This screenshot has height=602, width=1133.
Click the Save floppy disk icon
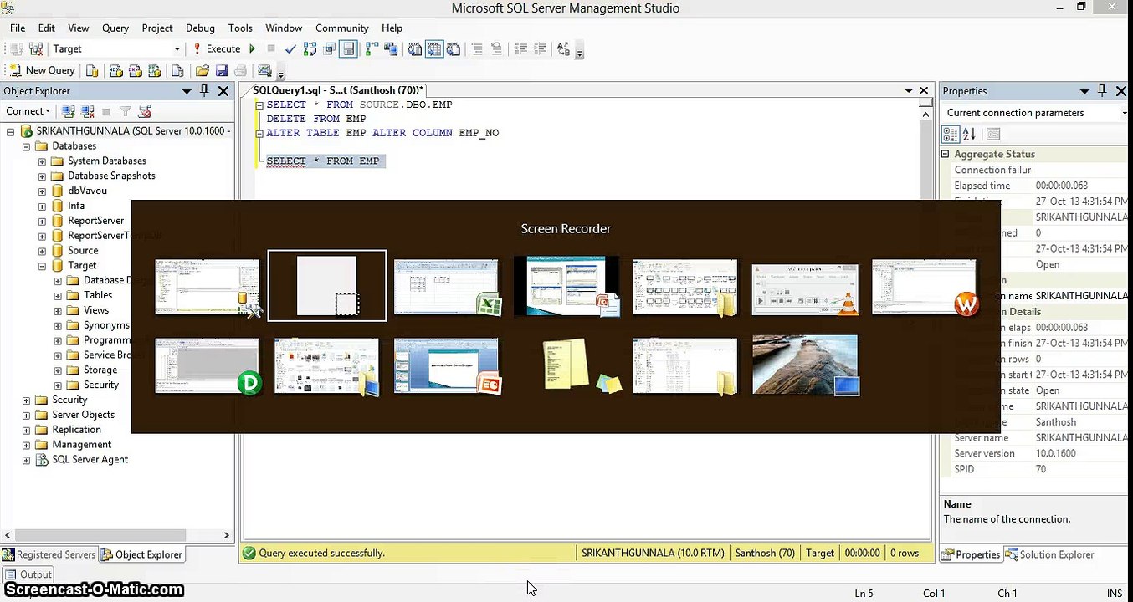click(x=222, y=71)
